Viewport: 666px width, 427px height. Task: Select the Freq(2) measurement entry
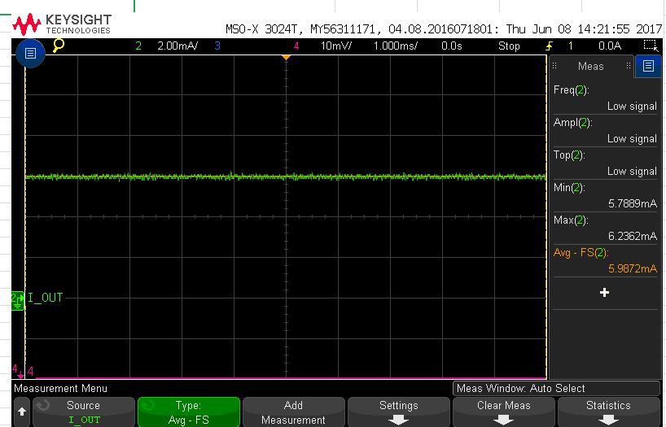click(x=605, y=98)
